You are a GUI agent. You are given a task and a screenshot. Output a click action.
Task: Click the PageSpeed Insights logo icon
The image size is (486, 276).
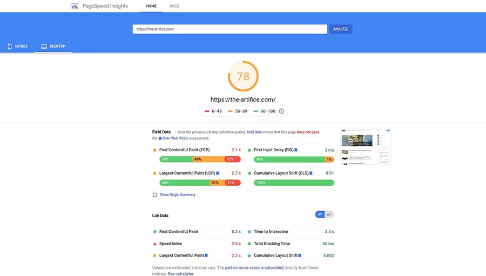pyautogui.click(x=75, y=6)
